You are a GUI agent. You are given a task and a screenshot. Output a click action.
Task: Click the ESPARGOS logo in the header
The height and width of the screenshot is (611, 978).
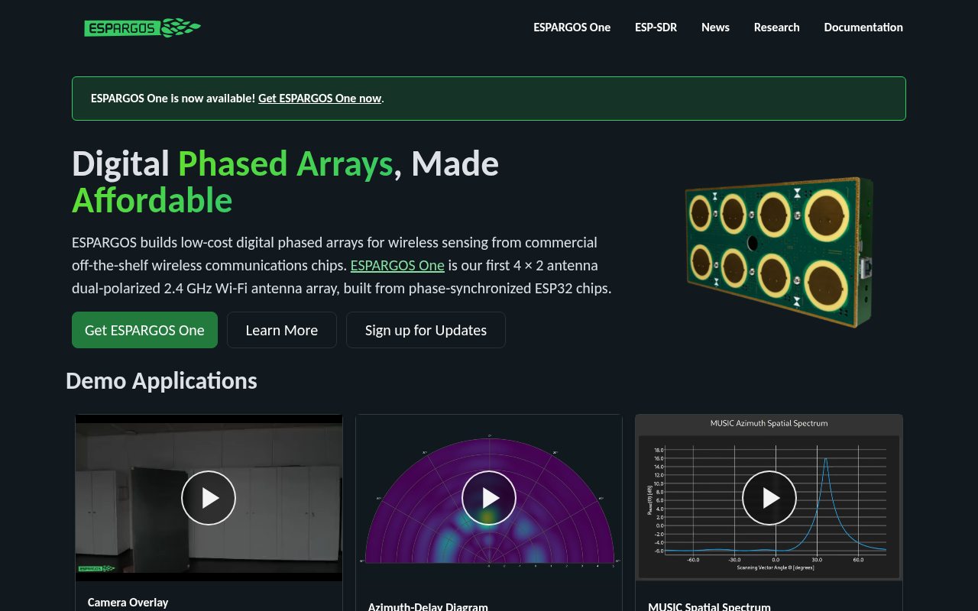[x=143, y=27]
